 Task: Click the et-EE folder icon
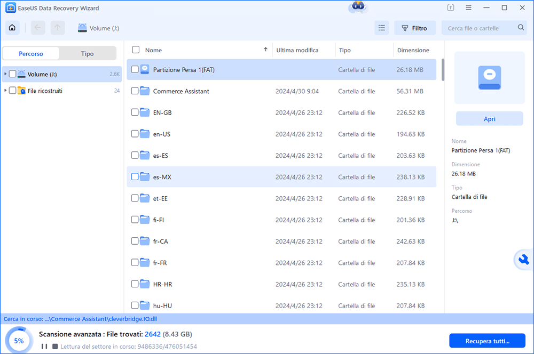145,198
